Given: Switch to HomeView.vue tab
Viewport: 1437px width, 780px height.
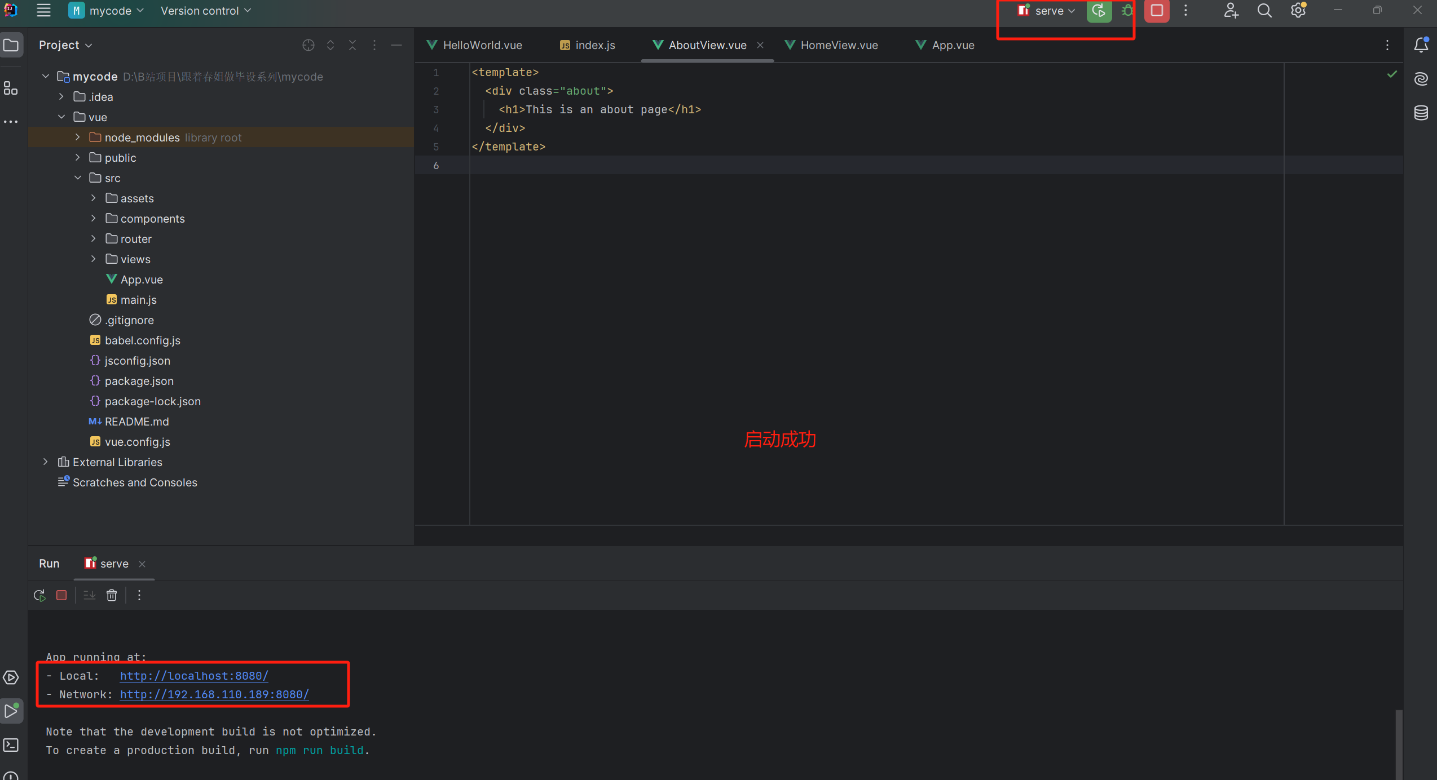Looking at the screenshot, I should click(x=831, y=45).
